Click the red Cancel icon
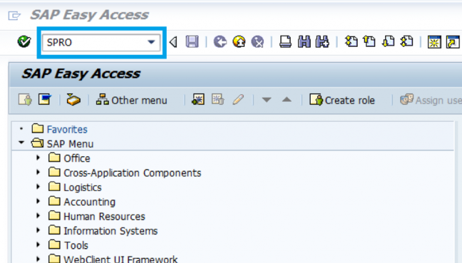The width and height of the screenshot is (462, 263). click(257, 42)
